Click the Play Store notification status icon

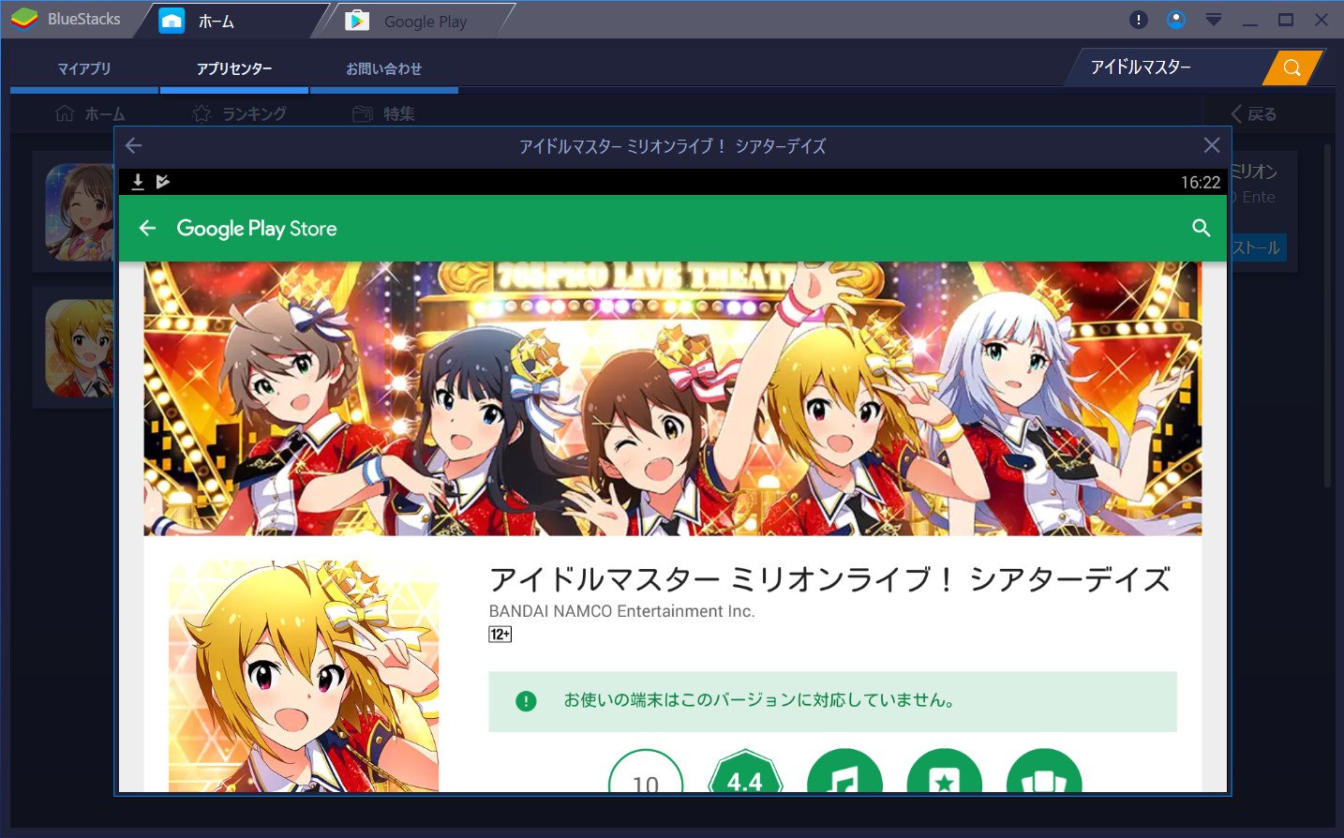(x=163, y=182)
